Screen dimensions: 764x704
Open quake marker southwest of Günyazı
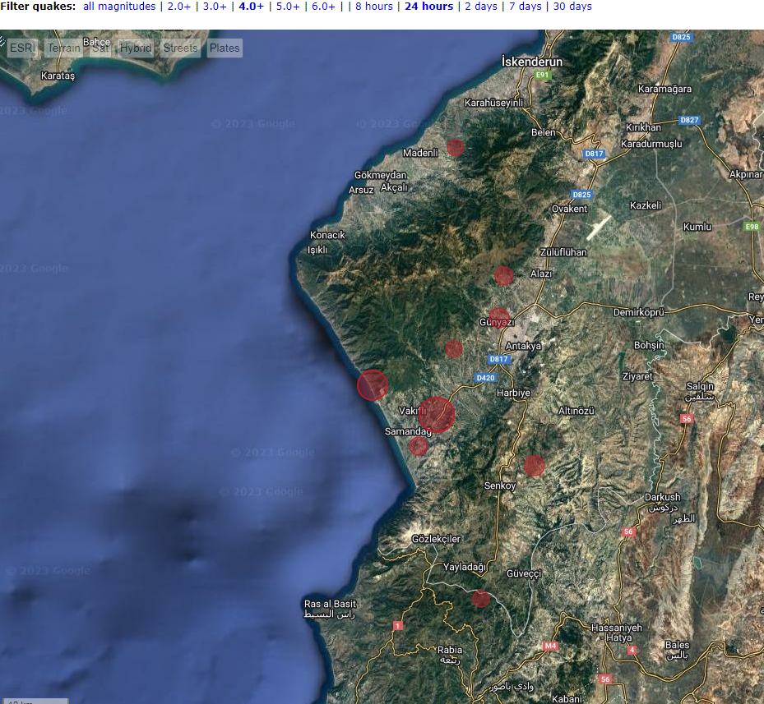coord(454,348)
